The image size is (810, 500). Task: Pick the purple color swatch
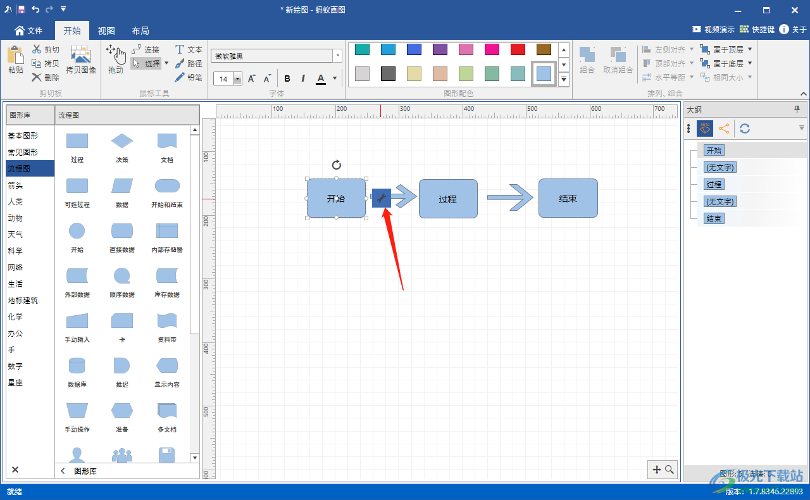[440, 49]
